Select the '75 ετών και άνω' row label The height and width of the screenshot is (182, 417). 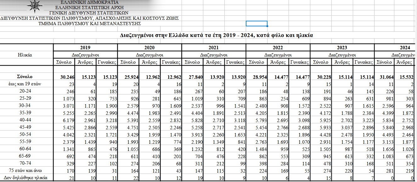point(25,170)
